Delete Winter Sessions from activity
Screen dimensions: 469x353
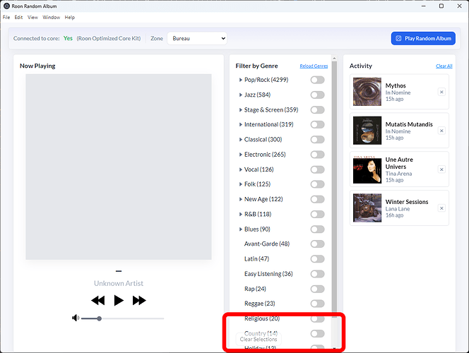pyautogui.click(x=441, y=208)
